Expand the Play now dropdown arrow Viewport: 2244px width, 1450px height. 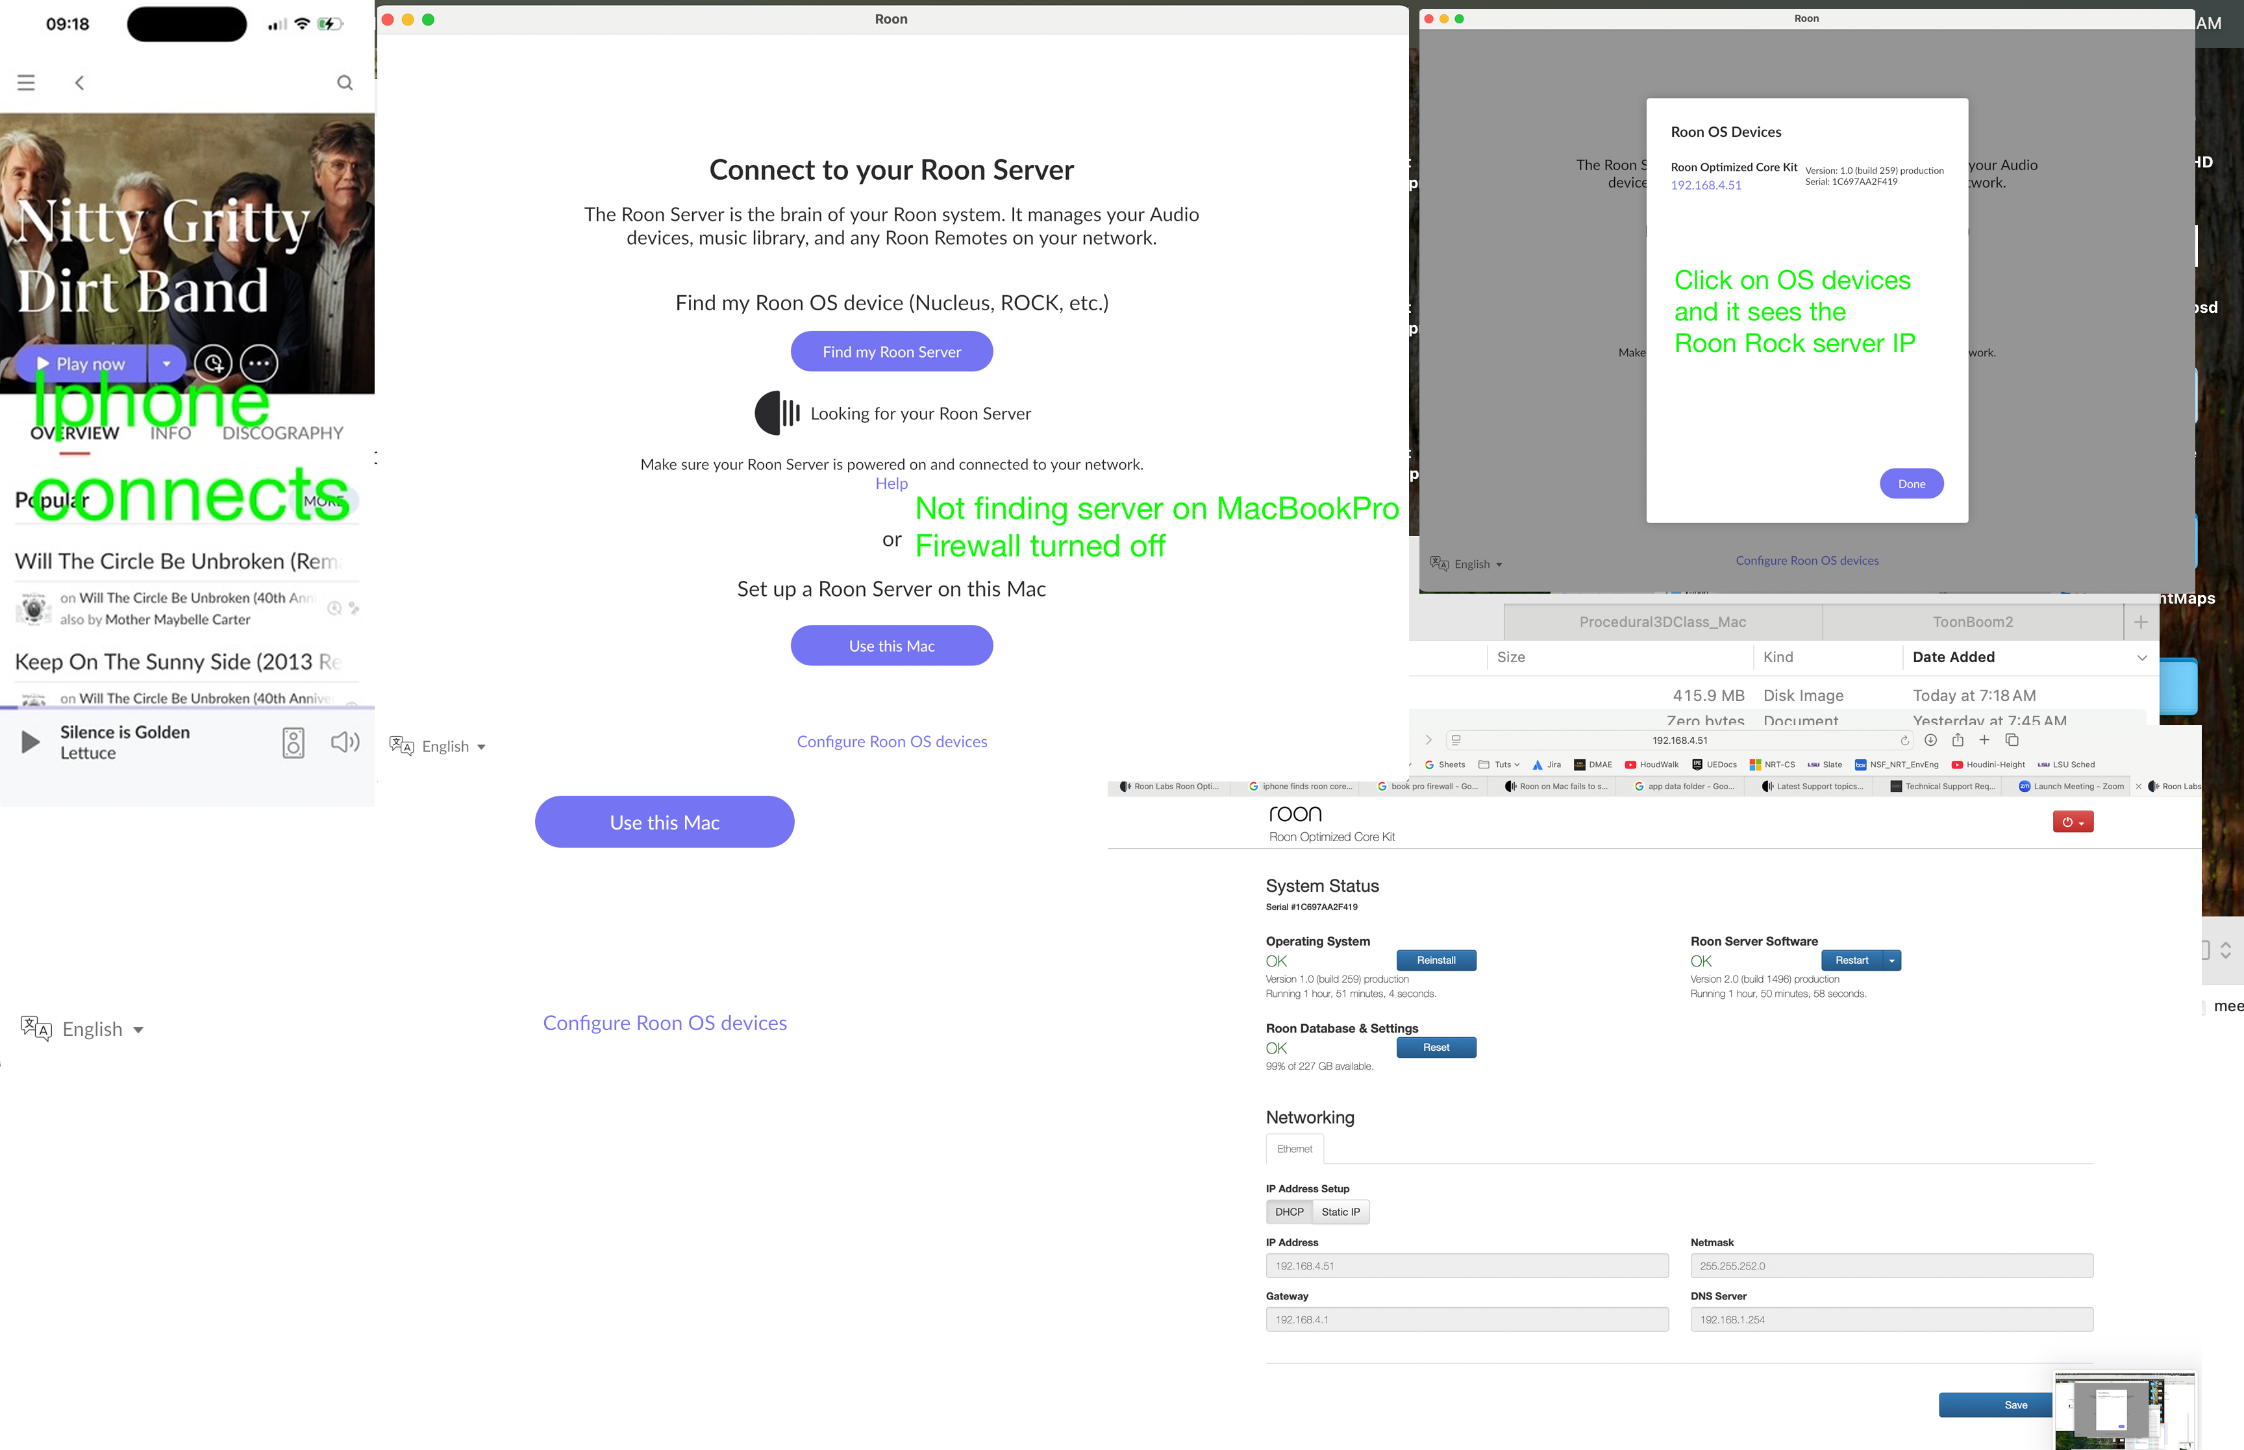click(167, 363)
